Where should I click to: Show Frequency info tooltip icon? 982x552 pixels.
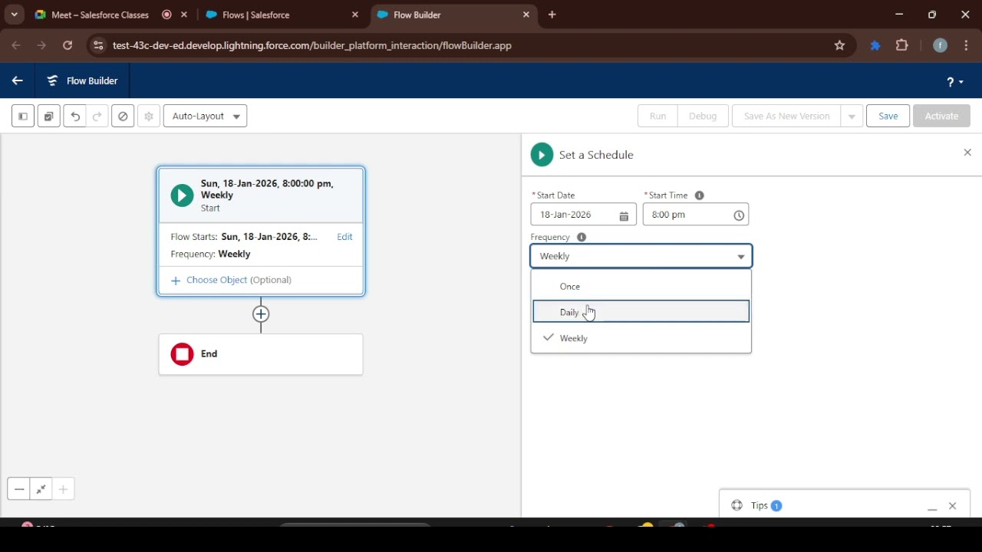[582, 238]
